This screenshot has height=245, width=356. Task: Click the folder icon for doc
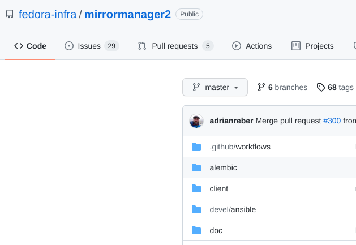tap(196, 230)
